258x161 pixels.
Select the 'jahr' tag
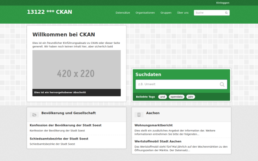coord(190,97)
